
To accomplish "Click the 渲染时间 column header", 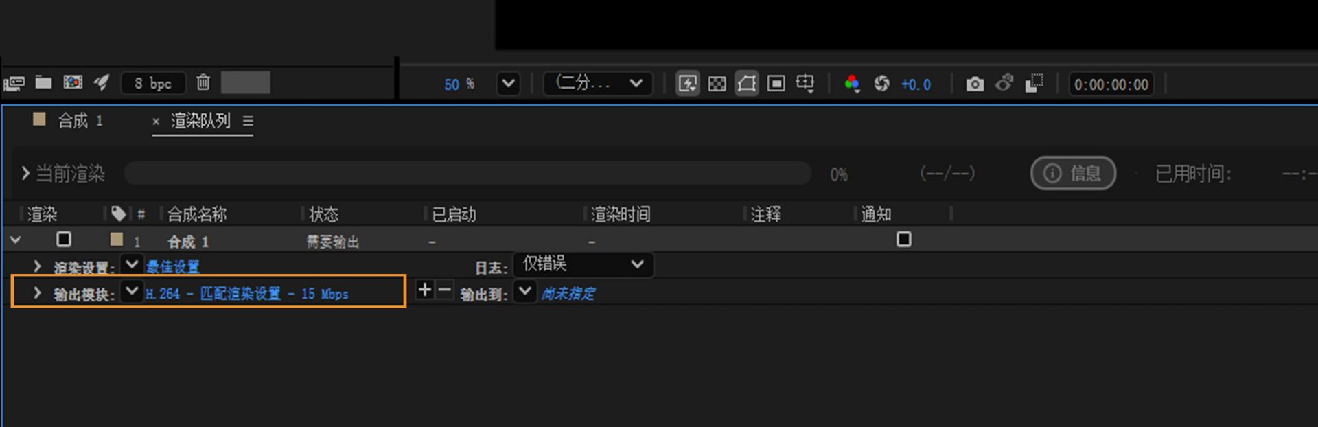I will [x=621, y=214].
